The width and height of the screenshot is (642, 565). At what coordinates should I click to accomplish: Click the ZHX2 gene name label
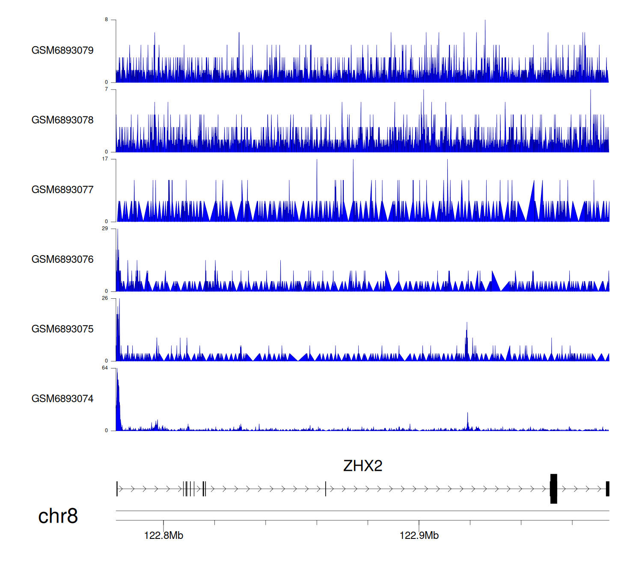(363, 466)
